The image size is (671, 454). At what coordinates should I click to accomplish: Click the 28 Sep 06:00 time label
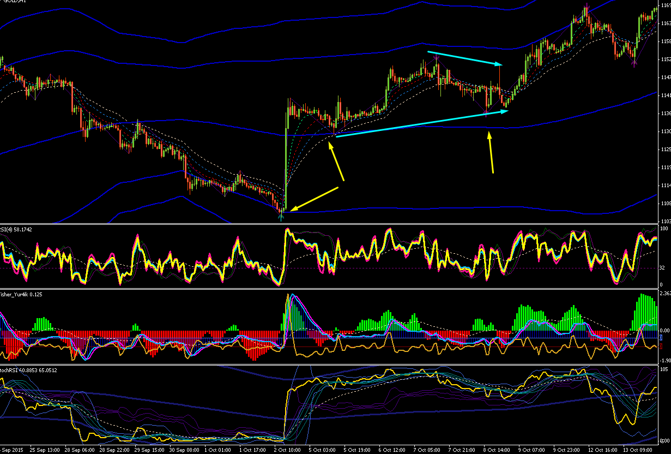[81, 451]
